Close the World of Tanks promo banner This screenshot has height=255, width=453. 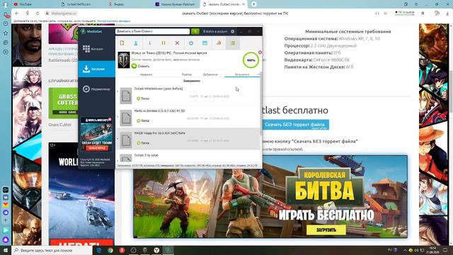point(260,52)
